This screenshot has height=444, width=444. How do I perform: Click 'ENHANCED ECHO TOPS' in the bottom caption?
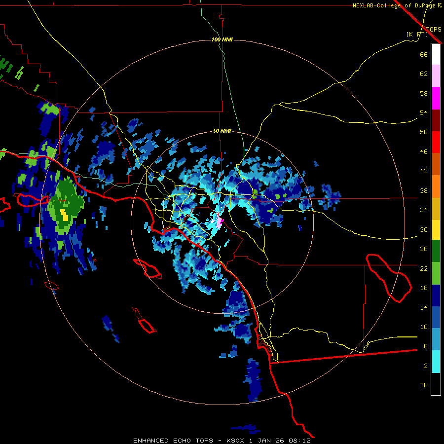click(x=173, y=441)
